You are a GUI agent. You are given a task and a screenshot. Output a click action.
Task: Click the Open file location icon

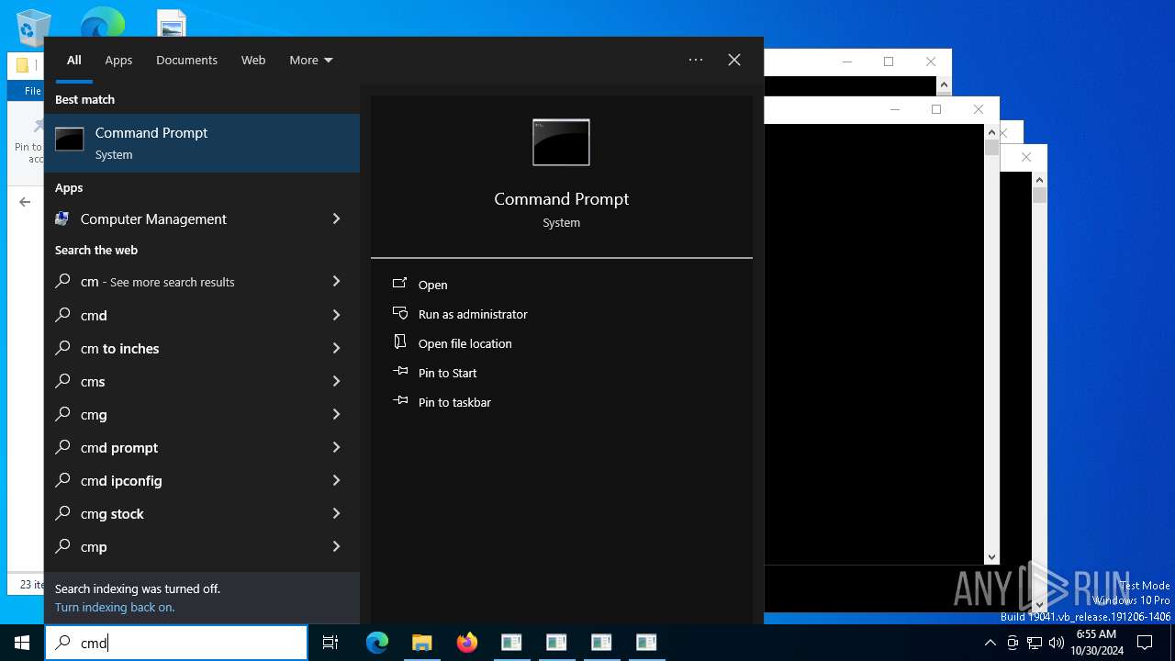(x=400, y=342)
